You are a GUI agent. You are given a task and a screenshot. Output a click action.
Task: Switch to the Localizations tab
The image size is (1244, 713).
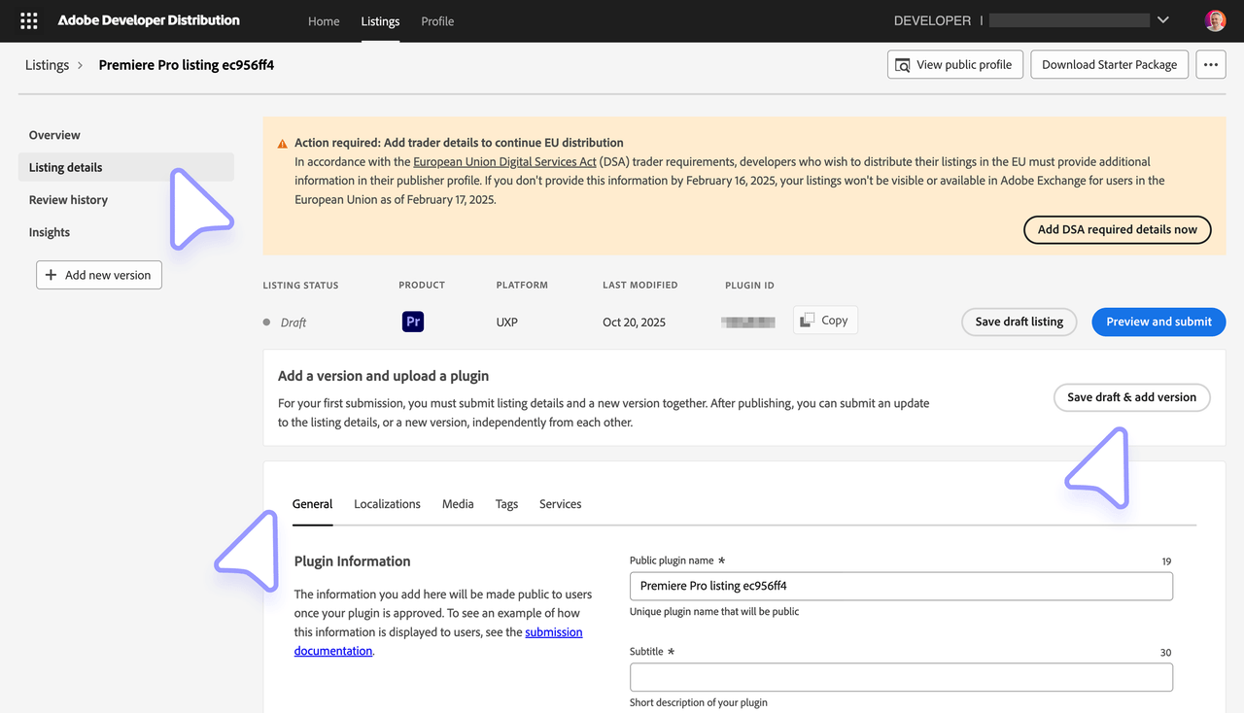[386, 503]
